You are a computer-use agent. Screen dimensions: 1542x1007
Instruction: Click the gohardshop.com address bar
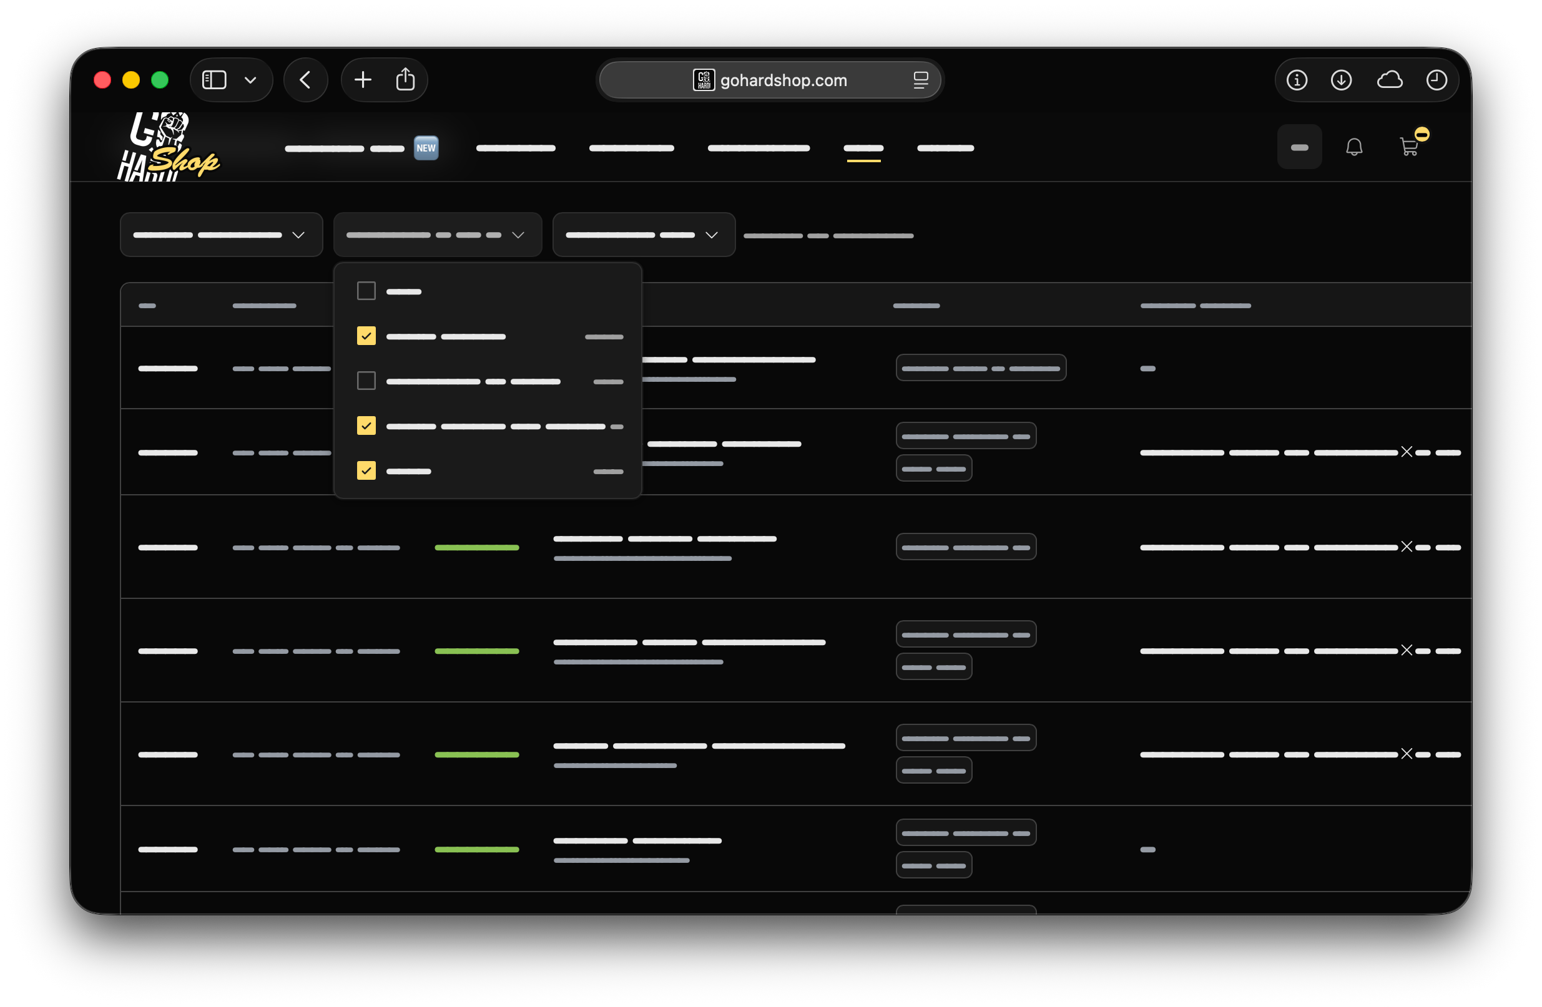pos(770,80)
